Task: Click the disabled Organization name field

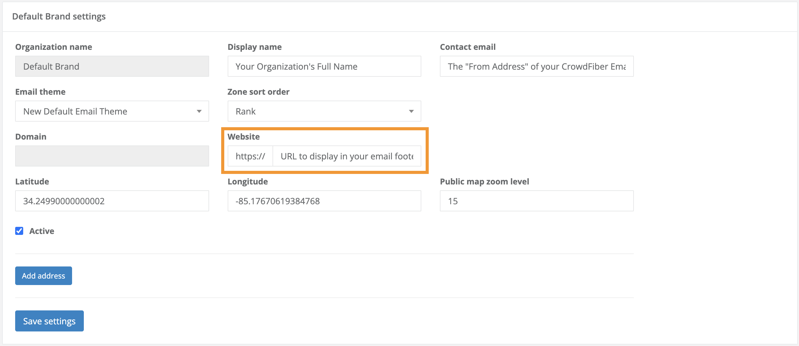Action: coord(112,67)
